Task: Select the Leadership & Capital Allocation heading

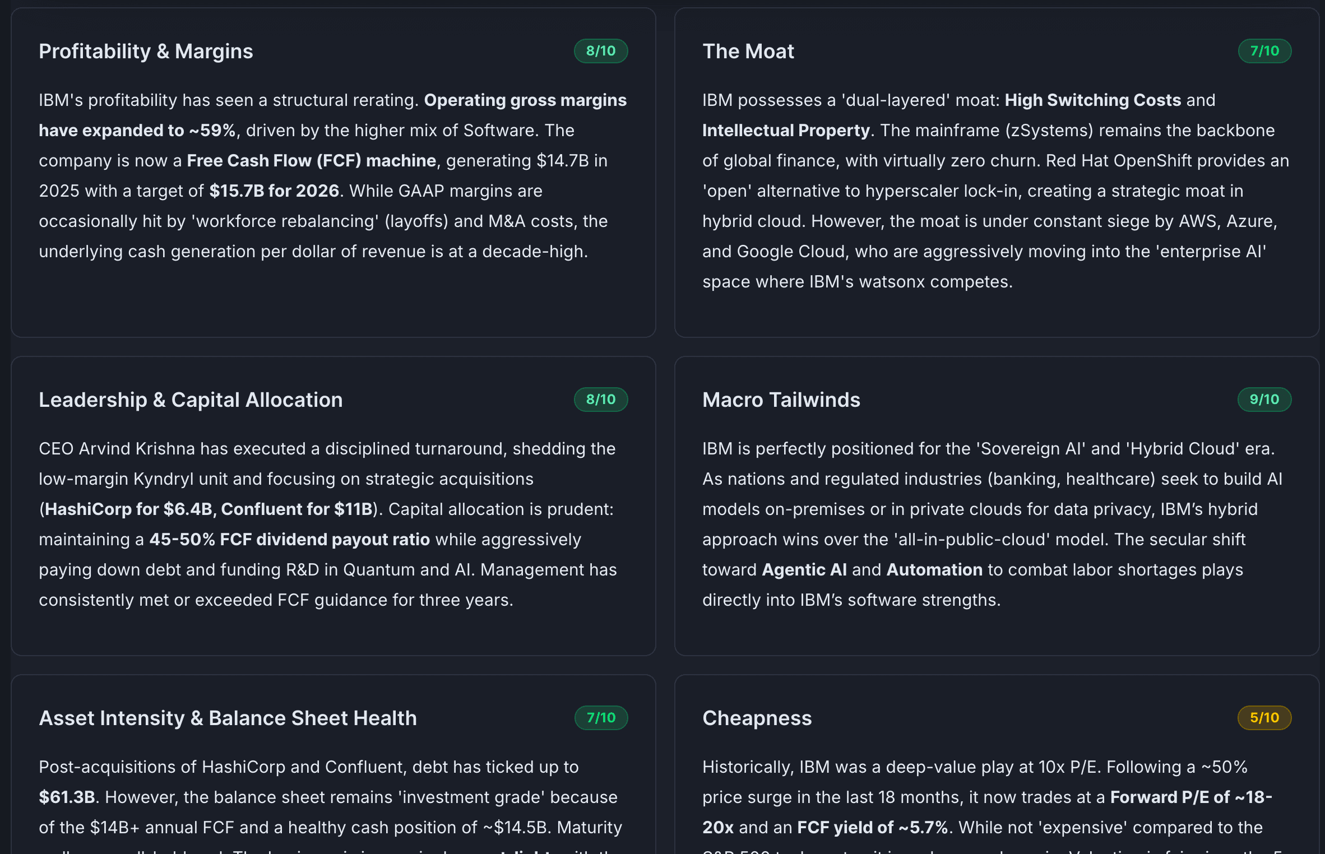Action: 191,400
